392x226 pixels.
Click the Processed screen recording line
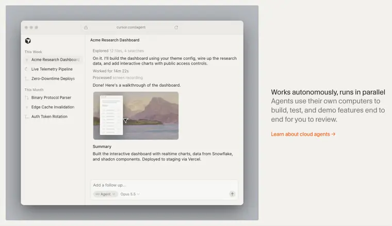tap(118, 78)
